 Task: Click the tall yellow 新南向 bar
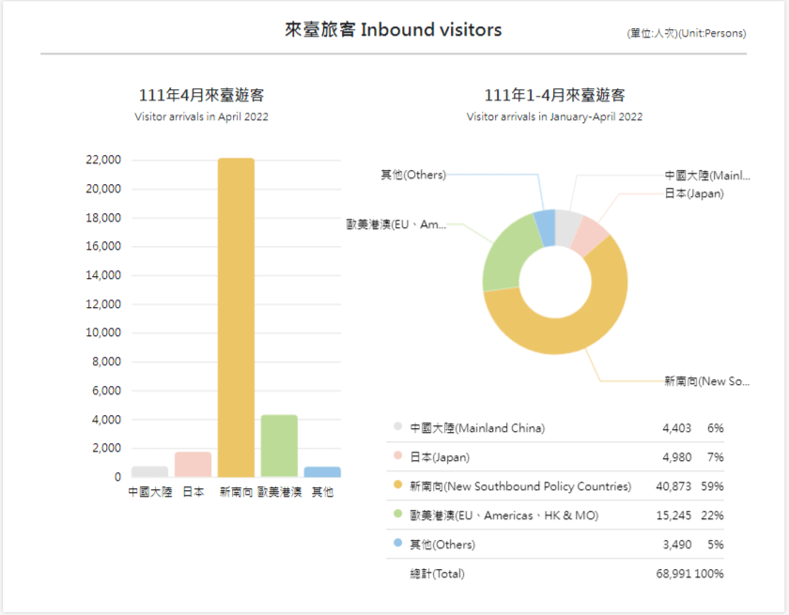(x=236, y=317)
